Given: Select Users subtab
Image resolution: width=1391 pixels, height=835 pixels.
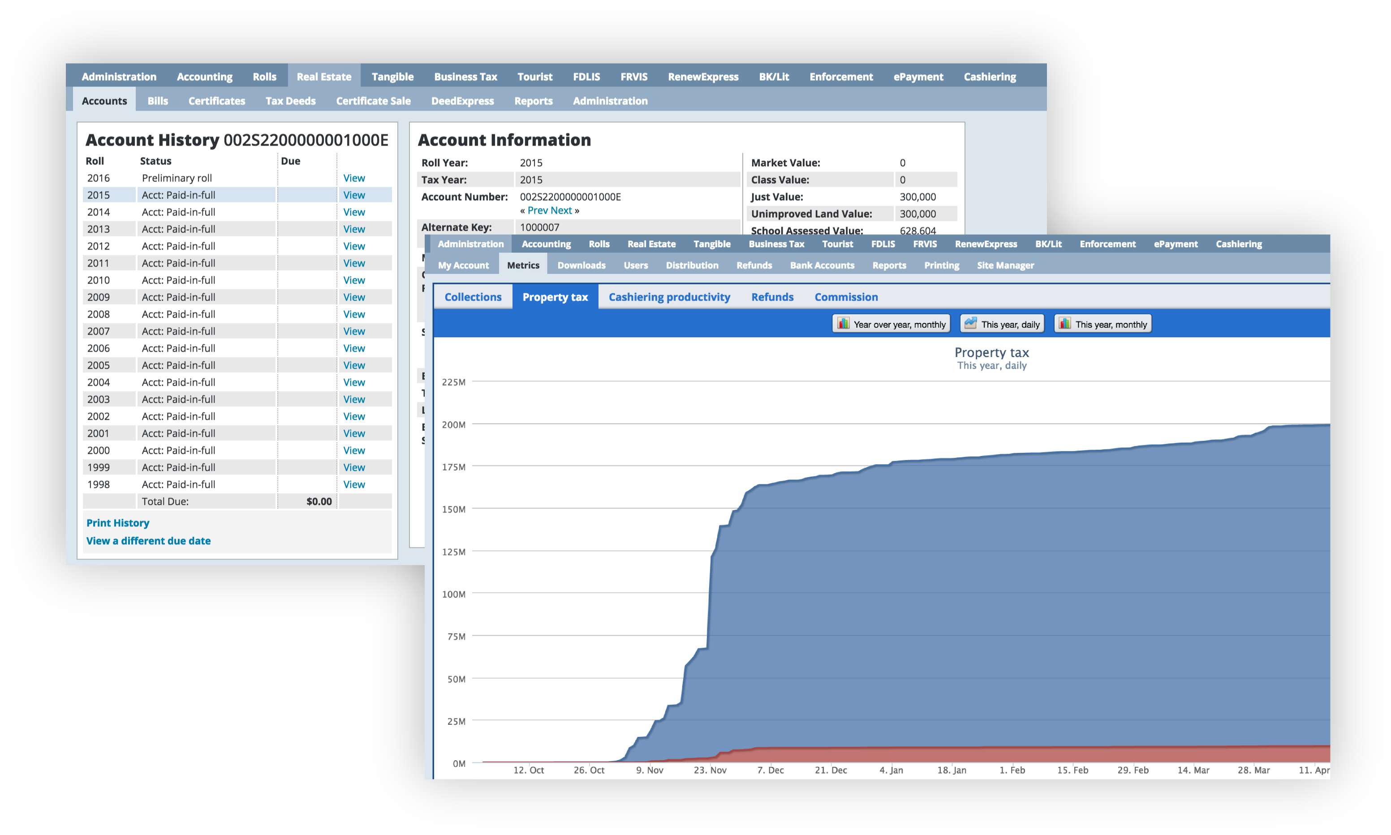Looking at the screenshot, I should (x=635, y=265).
